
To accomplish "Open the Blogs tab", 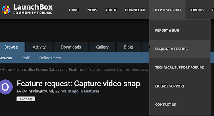I will pyautogui.click(x=129, y=47).
